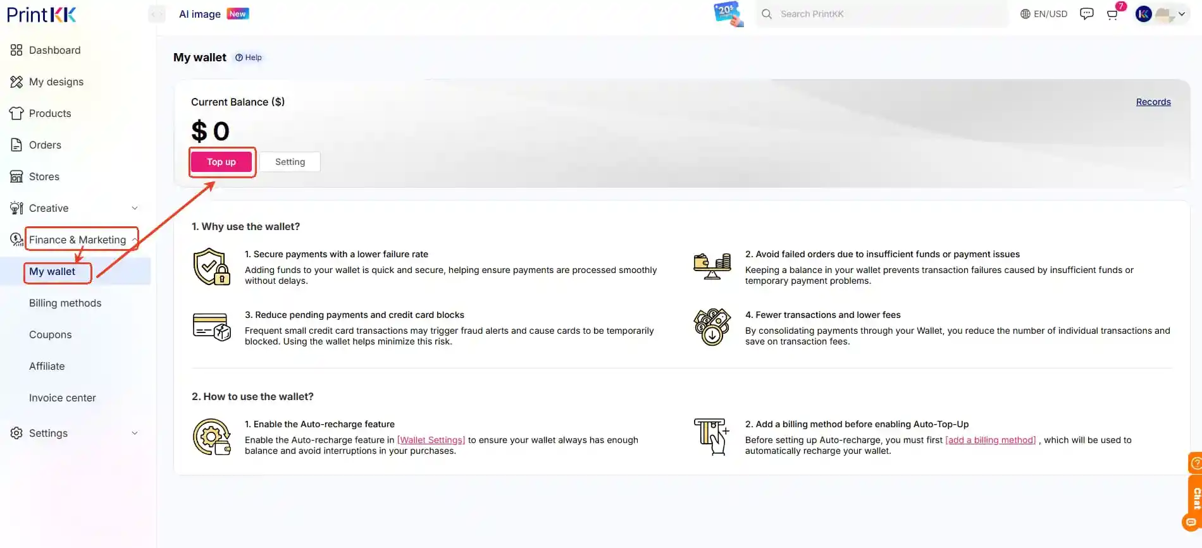This screenshot has width=1202, height=548.
Task: Open the shopping cart icon
Action: [x=1112, y=15]
